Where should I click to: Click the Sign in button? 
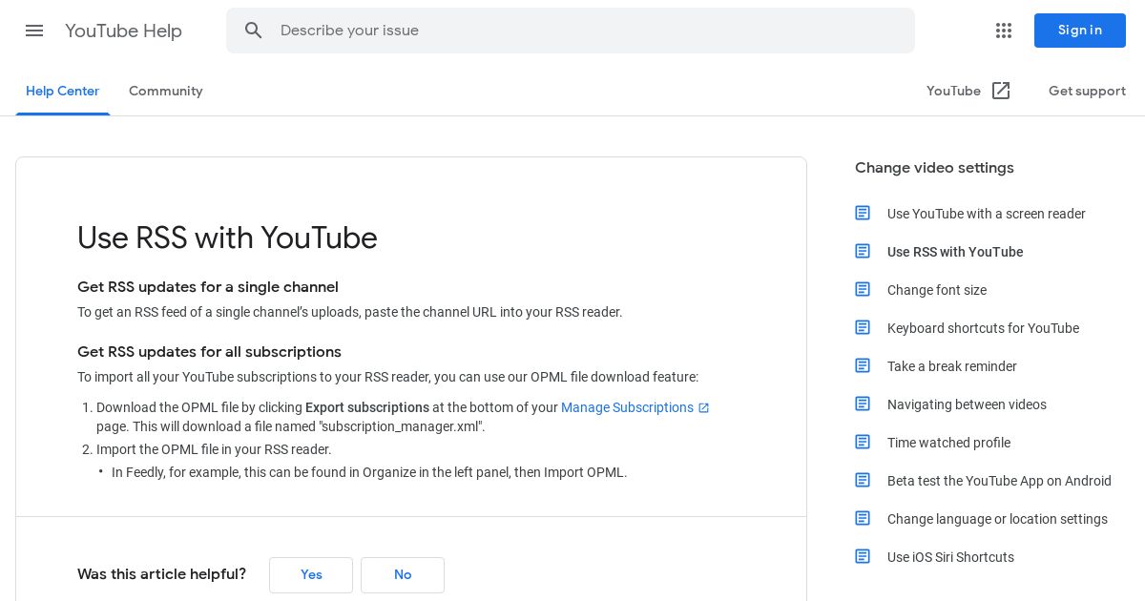click(x=1080, y=31)
